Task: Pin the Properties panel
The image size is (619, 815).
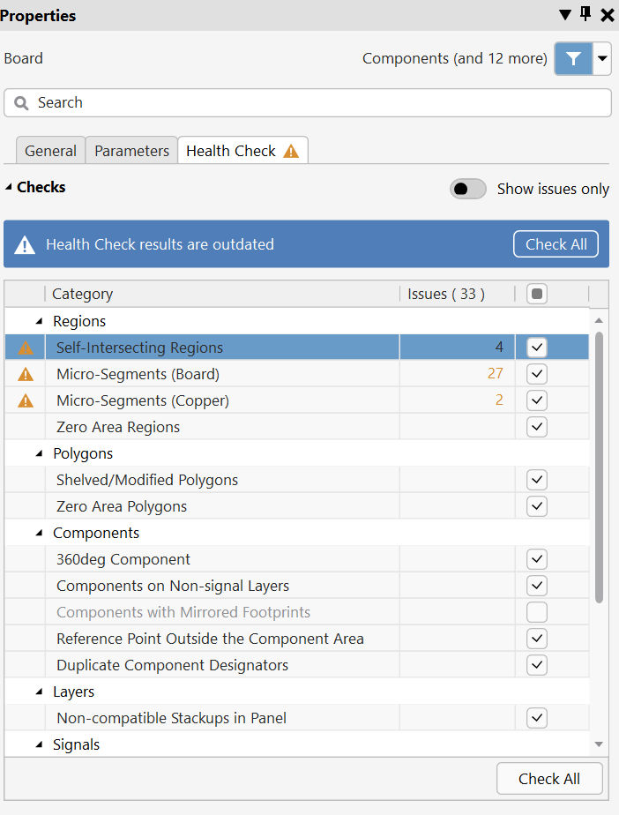Action: tap(586, 15)
